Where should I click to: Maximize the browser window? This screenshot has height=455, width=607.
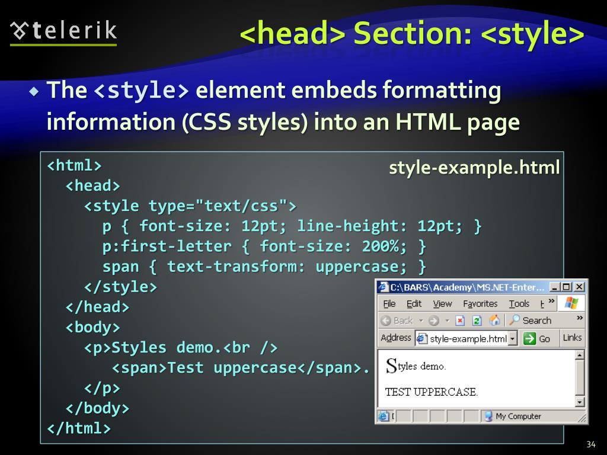coord(566,287)
